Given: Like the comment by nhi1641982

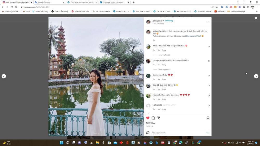Looking at the screenshot, I should [209, 47].
